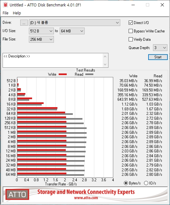Viewport: 170px width, 205px height.
Task: Click the description box down arrow
Action: coord(105,64)
